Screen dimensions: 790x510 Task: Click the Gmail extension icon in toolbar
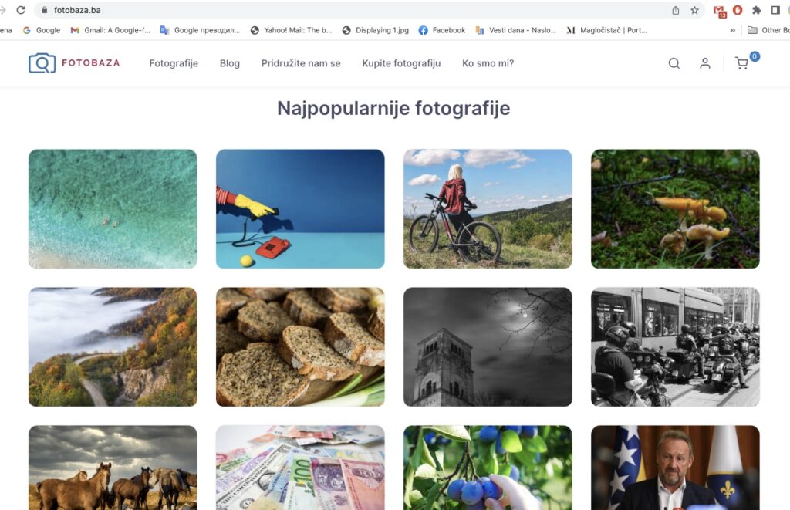click(719, 11)
